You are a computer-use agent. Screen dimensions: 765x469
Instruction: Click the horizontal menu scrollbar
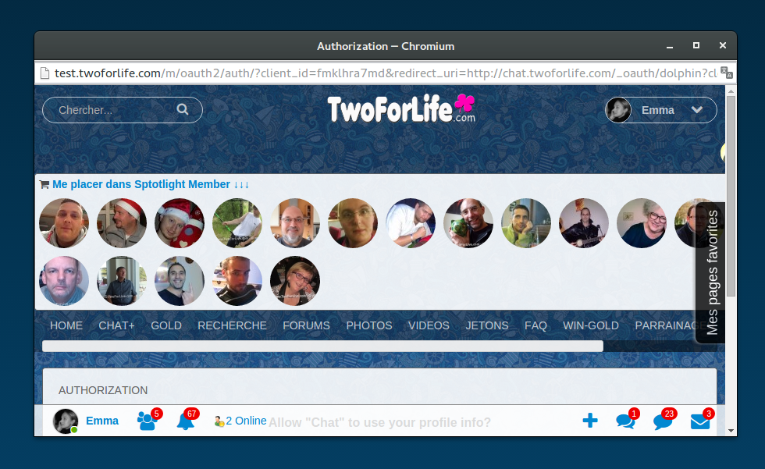pos(322,346)
